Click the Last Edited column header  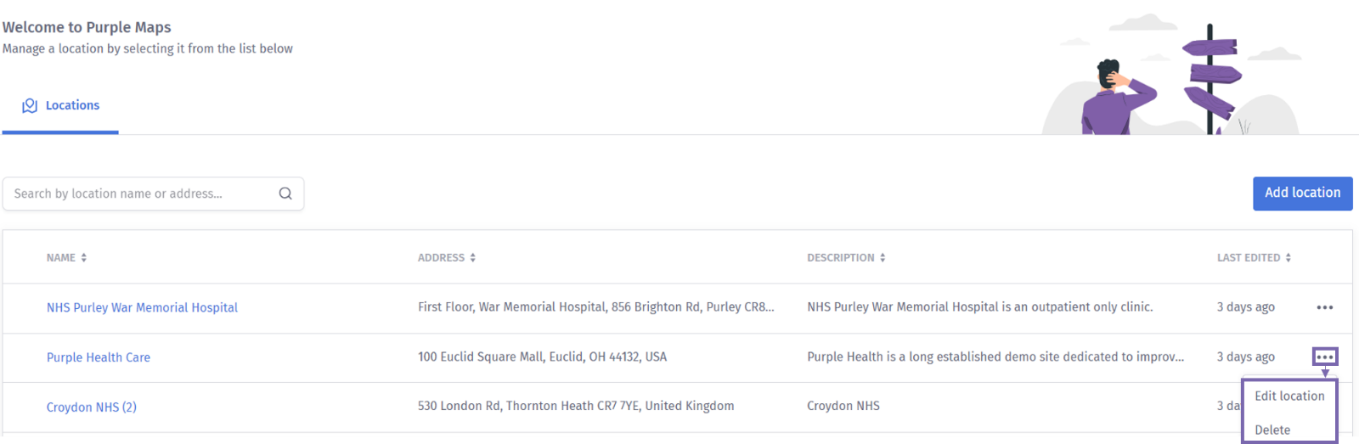point(1248,257)
